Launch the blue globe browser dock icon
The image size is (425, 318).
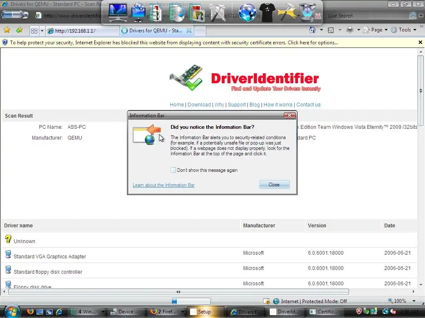coord(247,13)
